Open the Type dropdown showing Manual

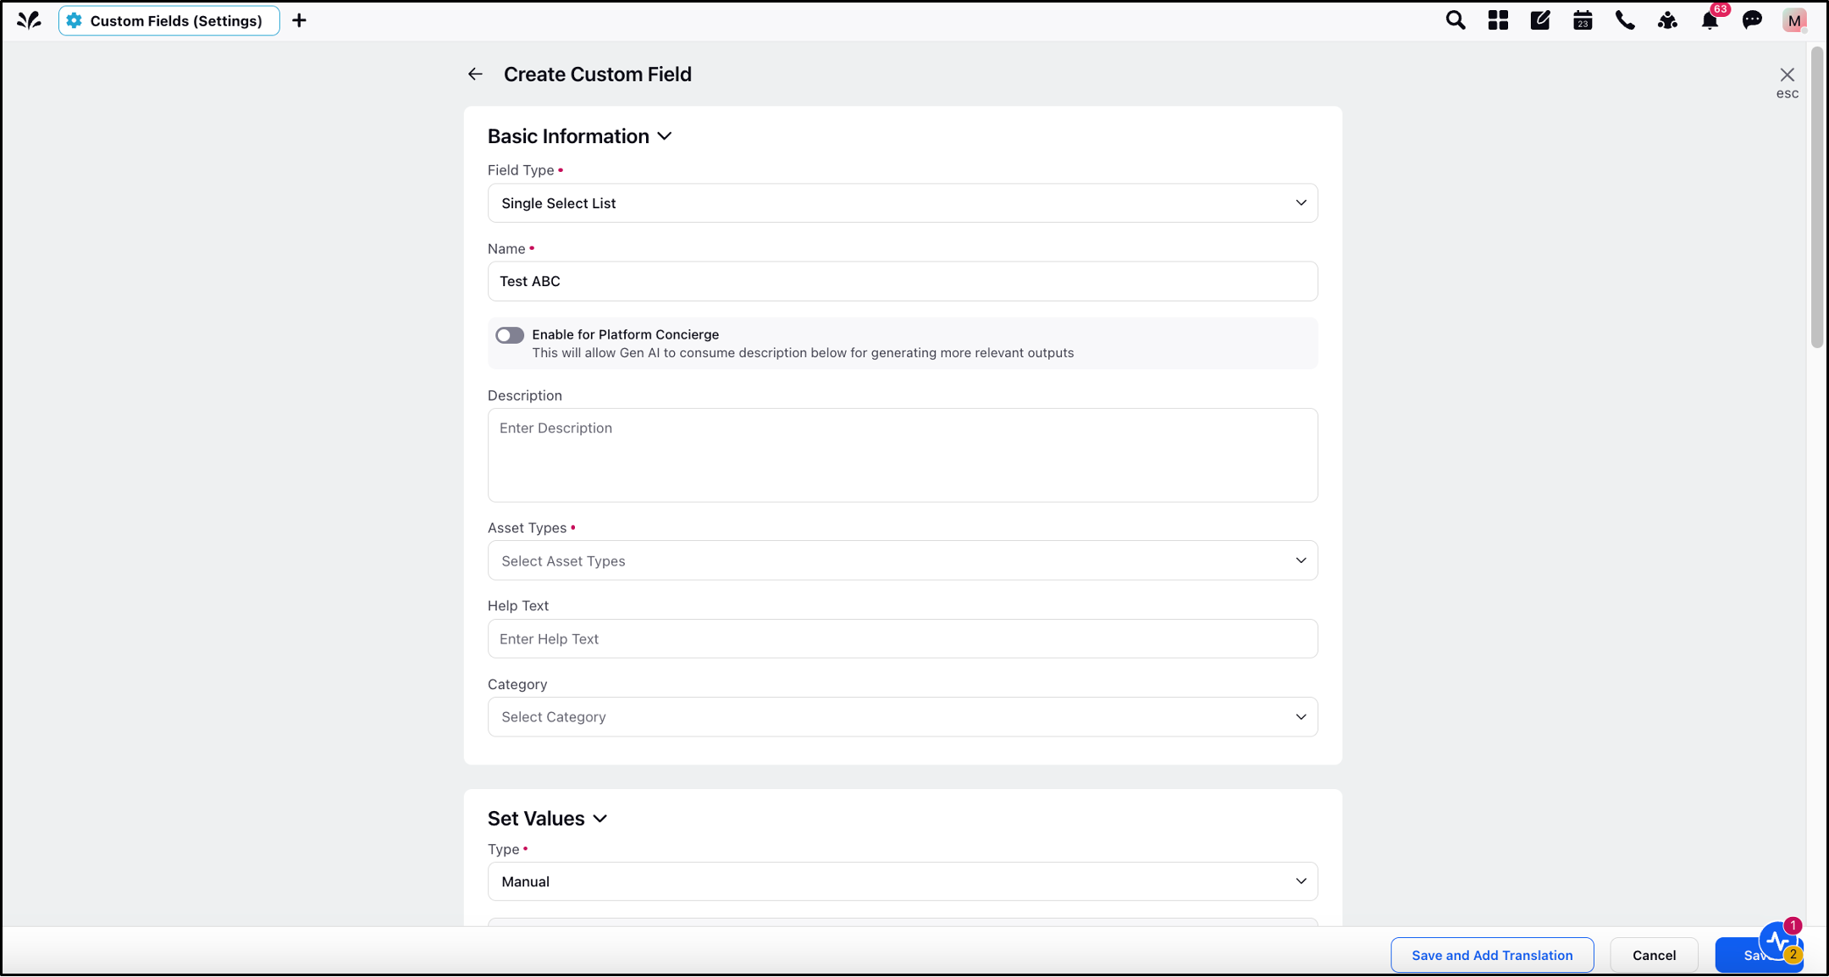pos(903,881)
